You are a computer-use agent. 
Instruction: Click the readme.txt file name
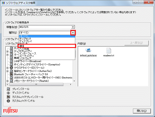[109, 56]
